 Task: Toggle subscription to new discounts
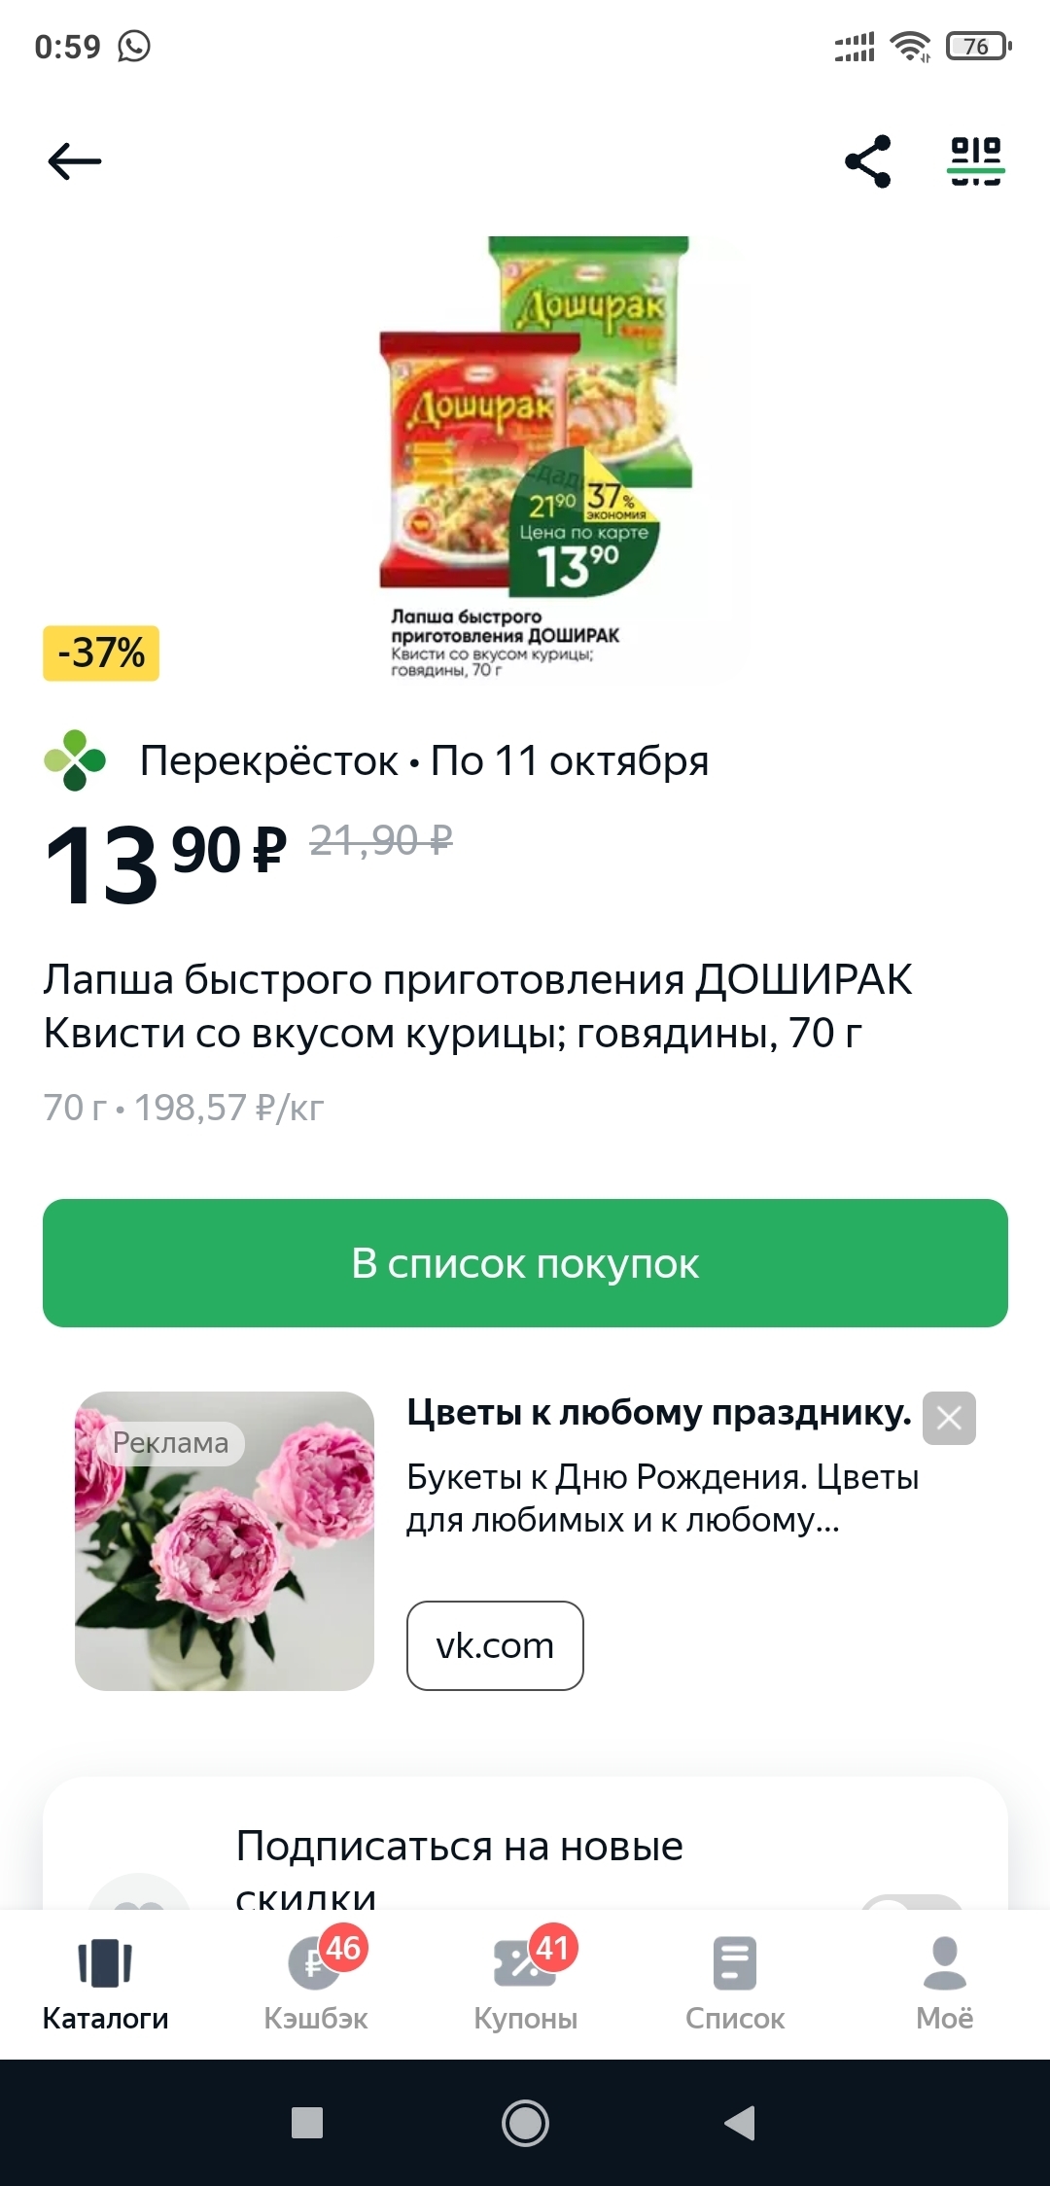point(912,1902)
